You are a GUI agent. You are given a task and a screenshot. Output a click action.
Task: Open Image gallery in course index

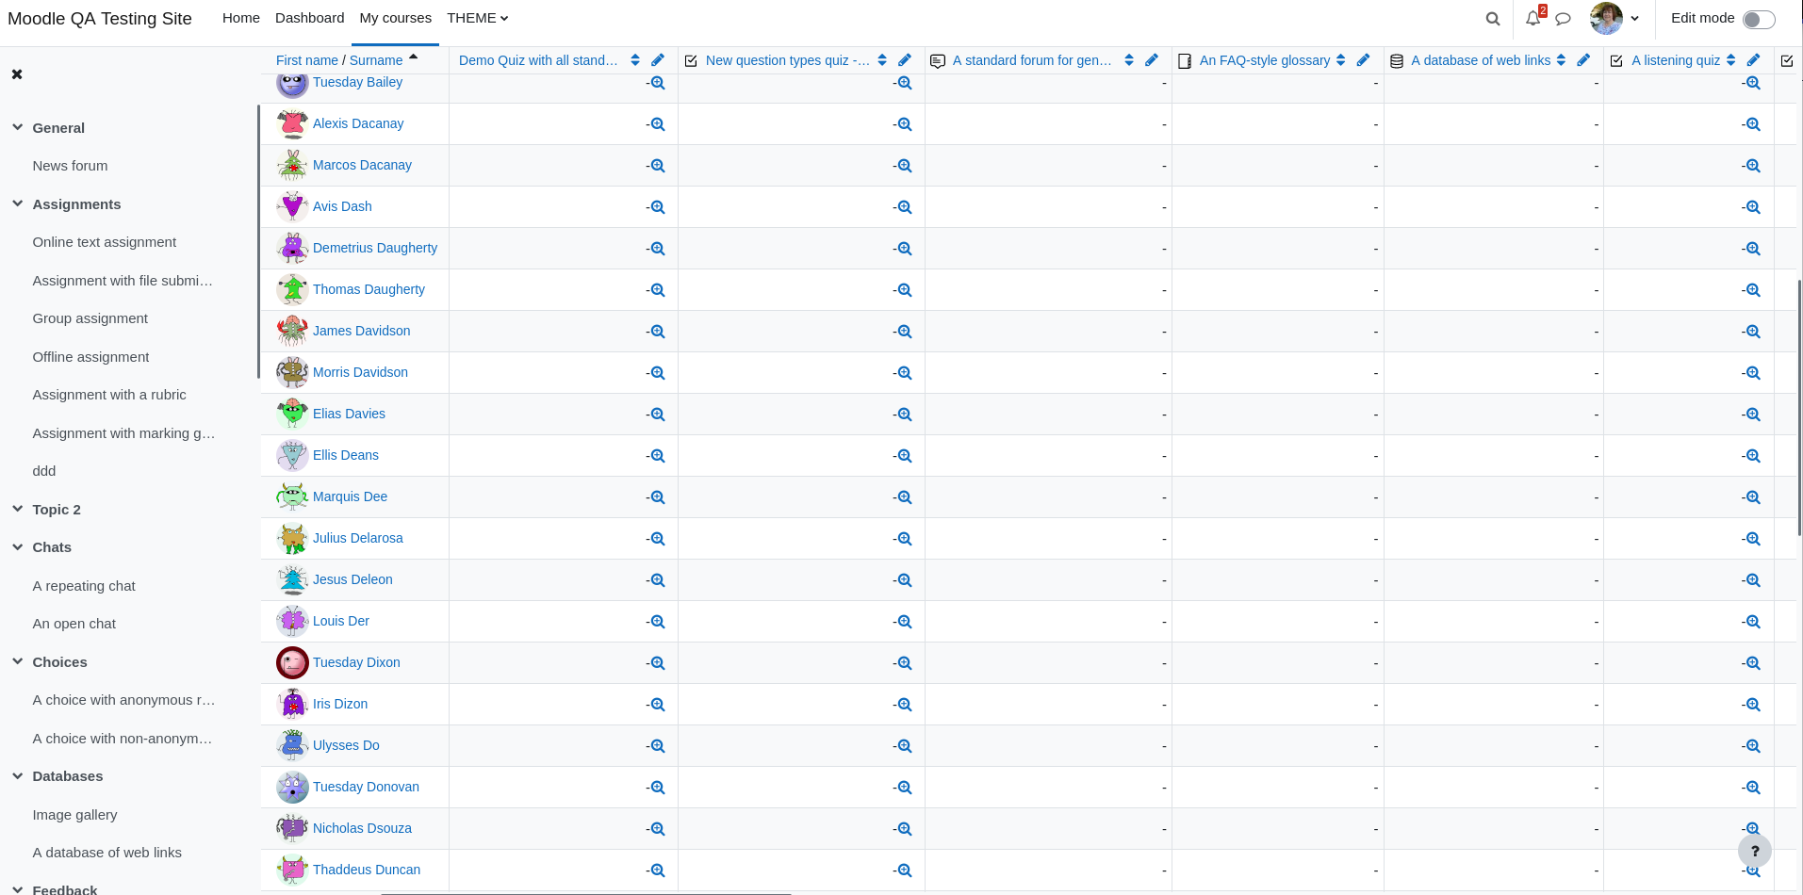(x=75, y=815)
